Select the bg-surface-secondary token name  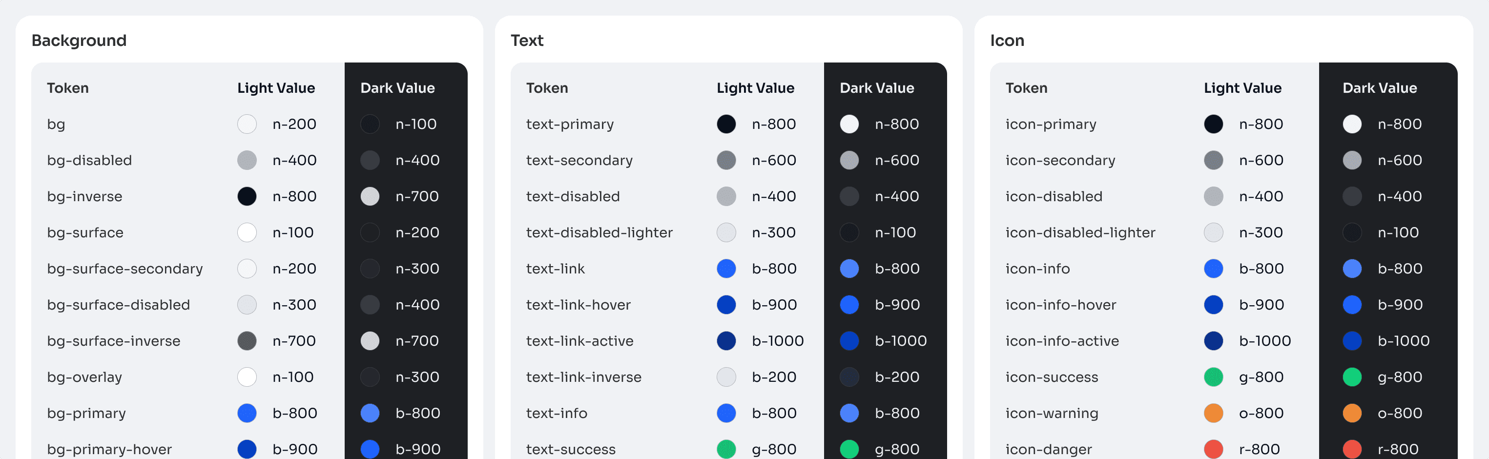point(125,269)
